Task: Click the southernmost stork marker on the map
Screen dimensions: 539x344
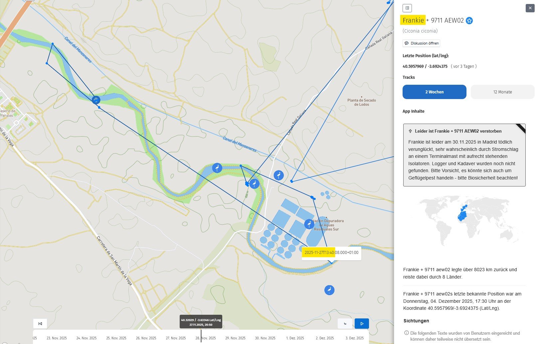Action: click(329, 290)
